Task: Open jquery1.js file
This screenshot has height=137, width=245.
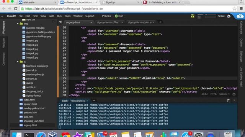Action: pos(31,70)
